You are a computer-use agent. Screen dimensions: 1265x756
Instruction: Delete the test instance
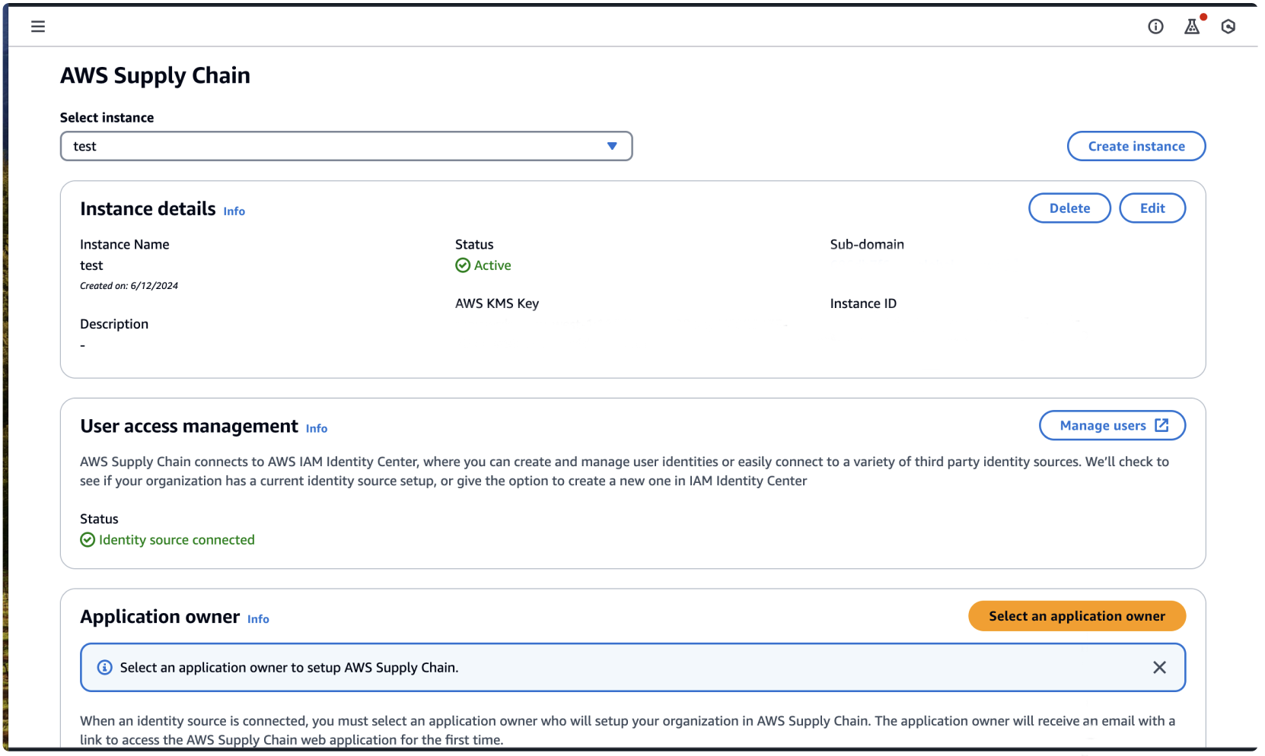point(1069,208)
